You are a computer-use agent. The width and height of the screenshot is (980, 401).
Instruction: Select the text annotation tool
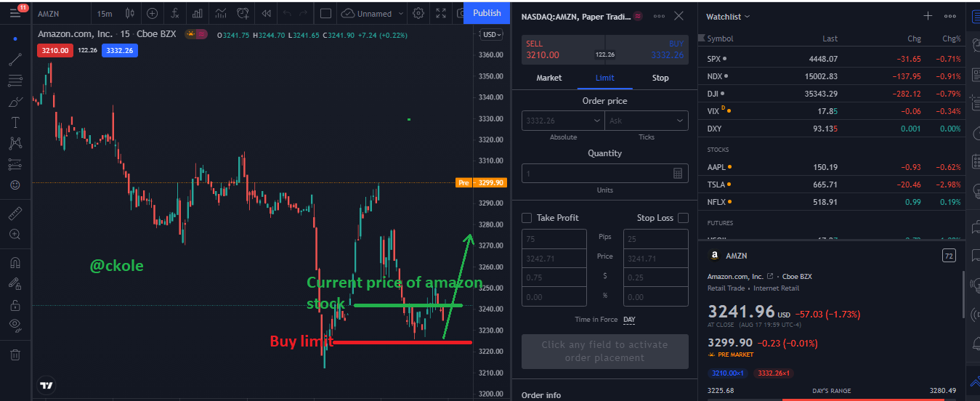click(15, 122)
